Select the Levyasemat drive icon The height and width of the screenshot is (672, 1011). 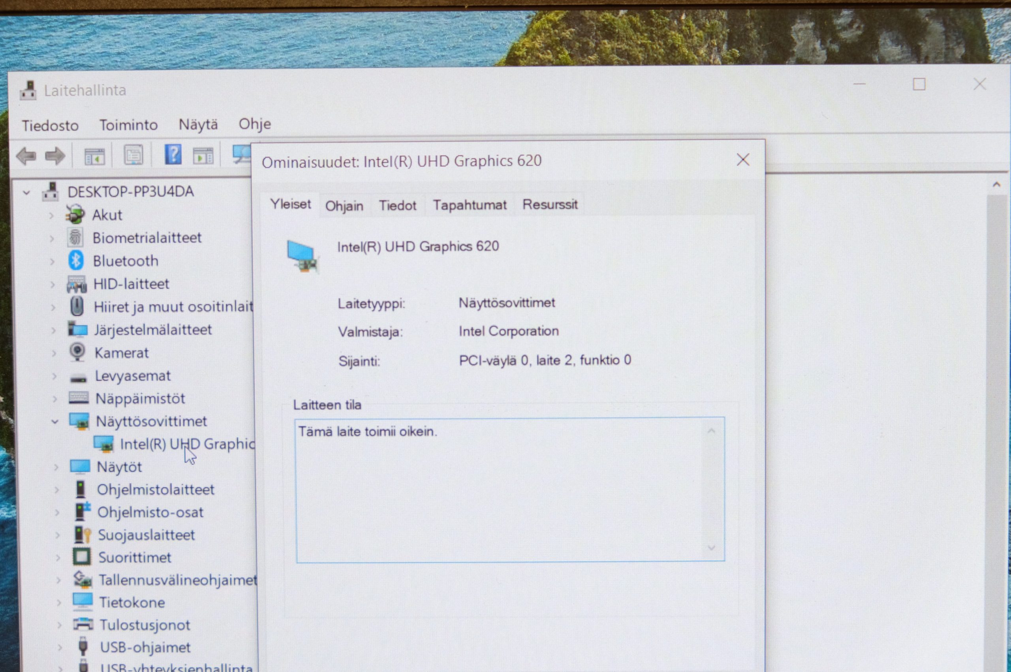[x=79, y=377]
